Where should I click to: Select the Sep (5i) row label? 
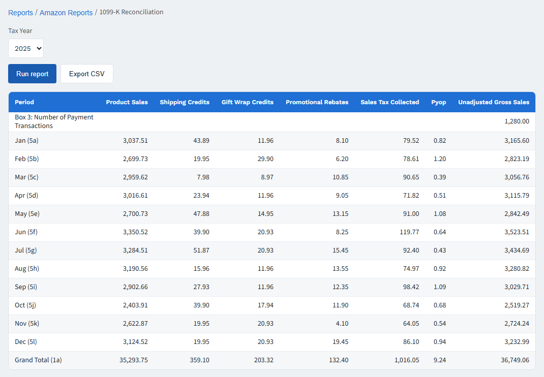pos(26,287)
